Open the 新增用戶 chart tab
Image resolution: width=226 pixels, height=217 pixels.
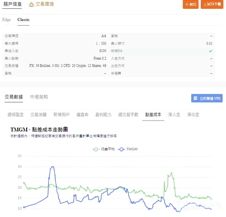tap(61, 115)
